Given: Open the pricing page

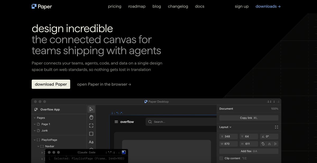Looking at the screenshot, I should coord(114,6).
